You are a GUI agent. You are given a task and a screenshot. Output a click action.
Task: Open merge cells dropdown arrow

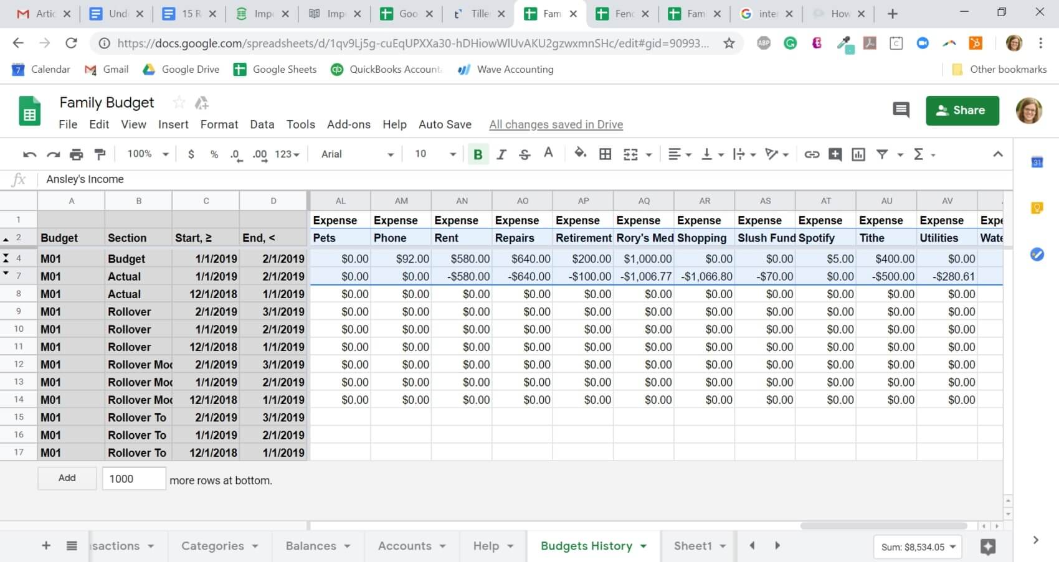(x=648, y=154)
